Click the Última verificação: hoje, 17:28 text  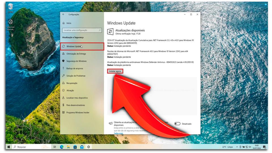point(128,34)
